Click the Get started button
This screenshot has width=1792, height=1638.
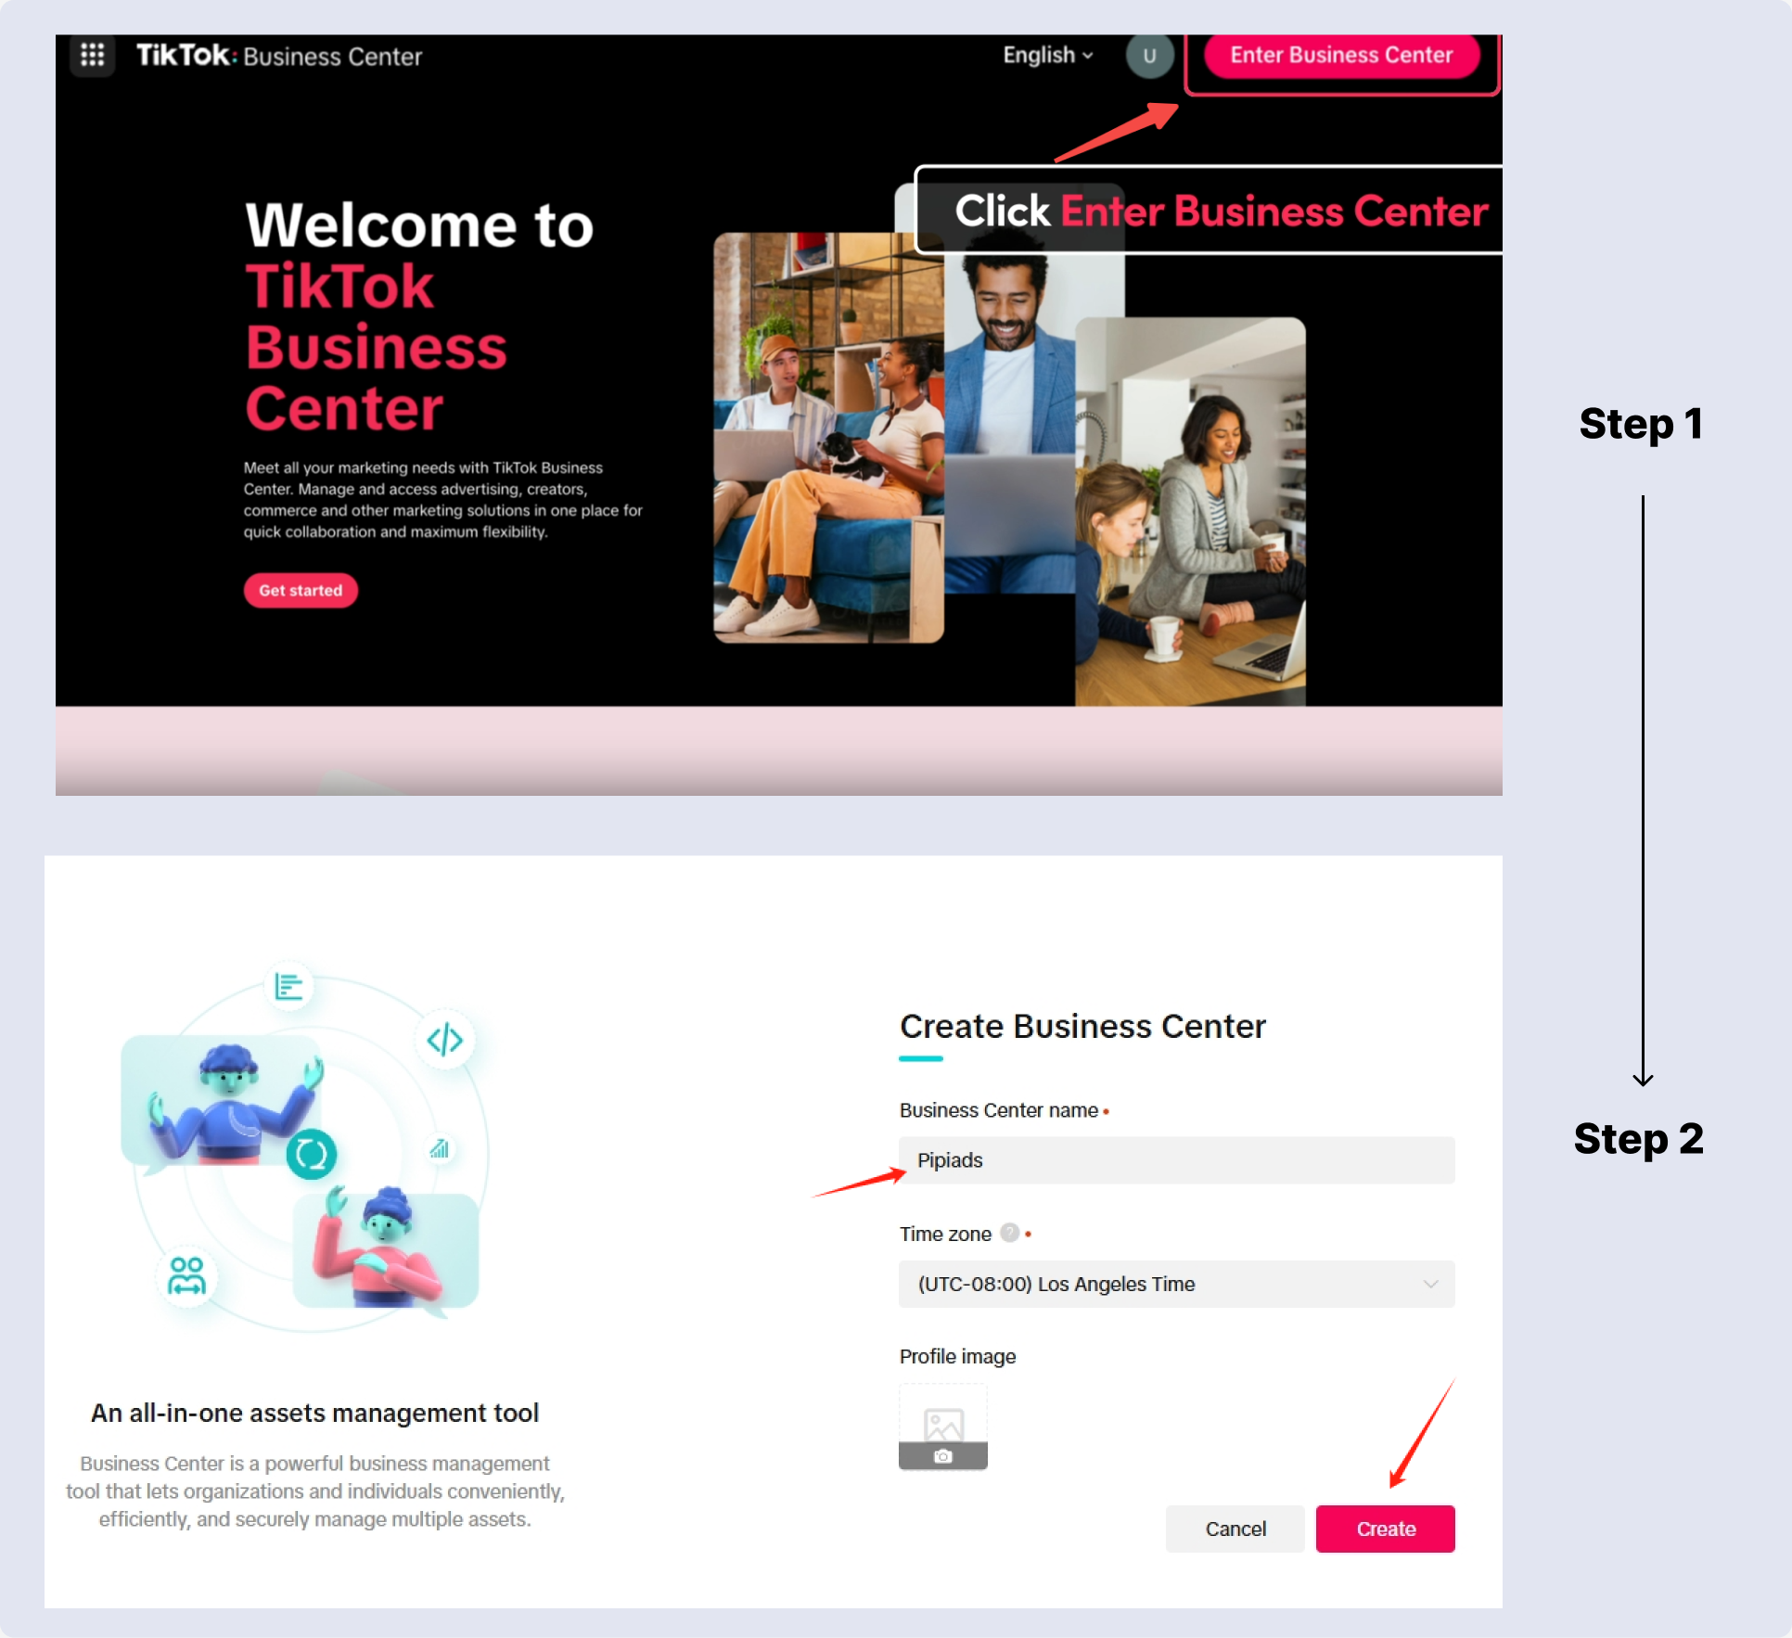tap(301, 590)
